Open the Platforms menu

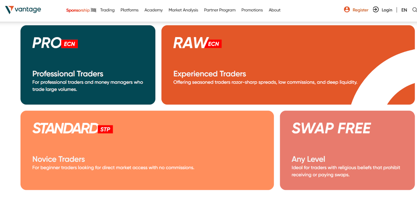(130, 10)
